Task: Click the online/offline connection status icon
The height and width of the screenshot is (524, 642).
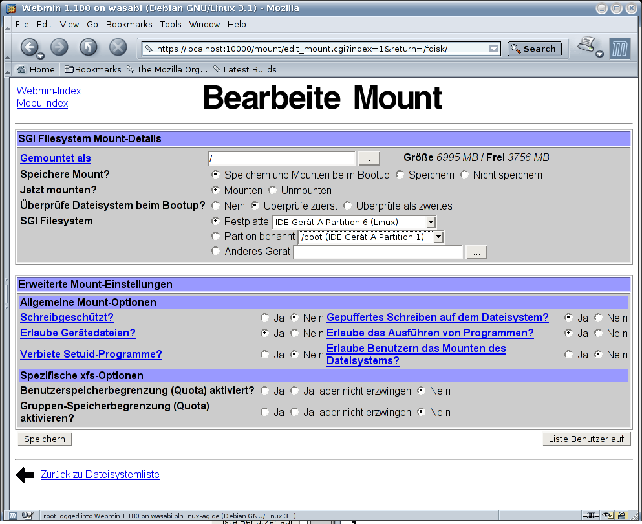Action: [590, 516]
